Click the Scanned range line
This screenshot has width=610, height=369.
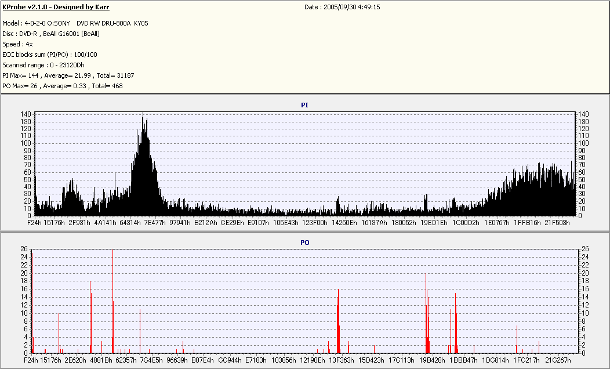[x=43, y=65]
